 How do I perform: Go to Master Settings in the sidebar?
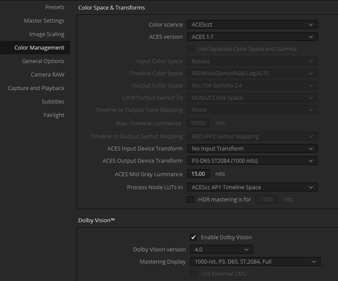(x=44, y=21)
